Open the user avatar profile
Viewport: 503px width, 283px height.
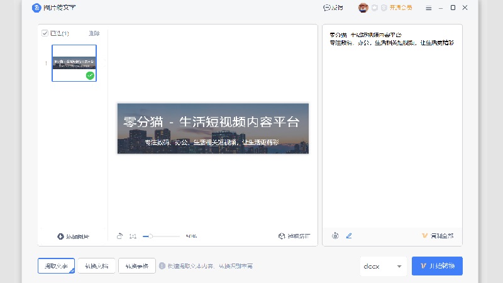coord(363,8)
